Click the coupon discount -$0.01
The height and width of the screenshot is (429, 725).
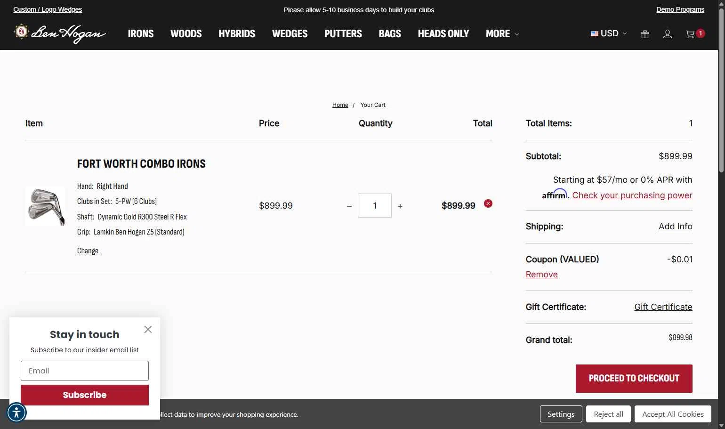(679, 259)
